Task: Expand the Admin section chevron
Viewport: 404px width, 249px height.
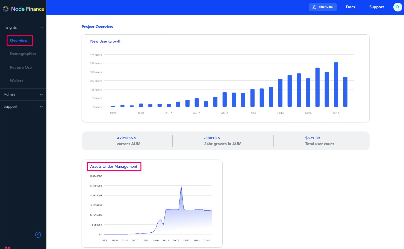Action: 42,95
